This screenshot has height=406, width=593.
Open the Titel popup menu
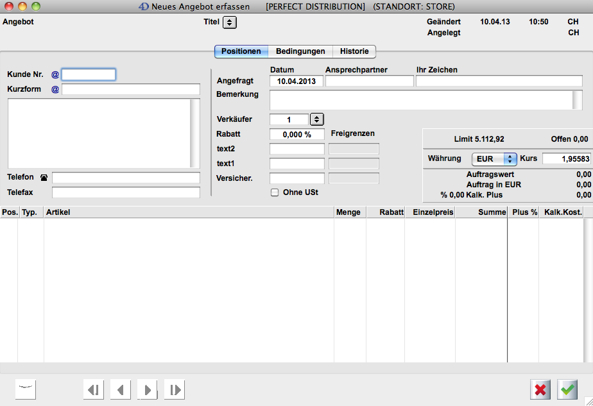coord(230,22)
